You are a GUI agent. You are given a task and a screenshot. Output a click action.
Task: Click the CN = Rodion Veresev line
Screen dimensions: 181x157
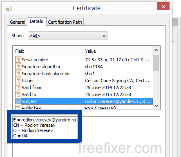point(34,125)
